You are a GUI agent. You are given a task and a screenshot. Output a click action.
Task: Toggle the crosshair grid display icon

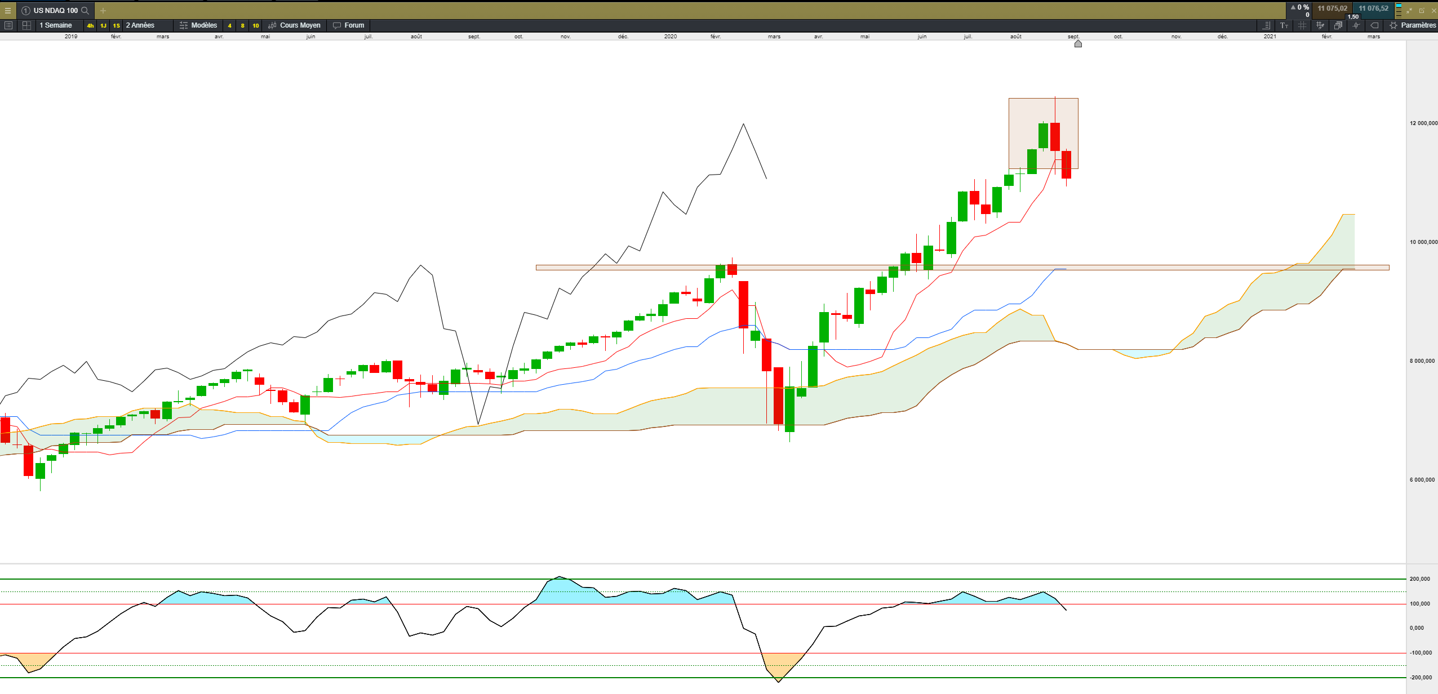[x=1302, y=25]
